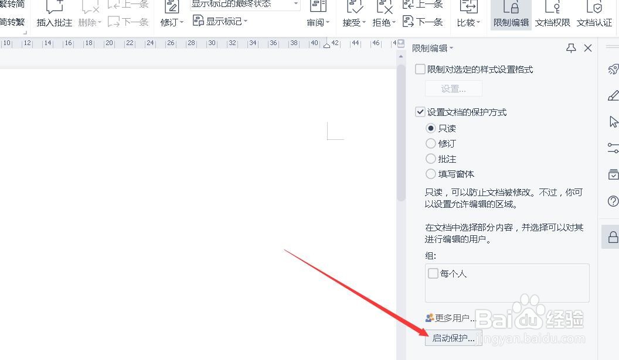Close the 限制编辑 task pane
The image size is (619, 360).
click(588, 48)
